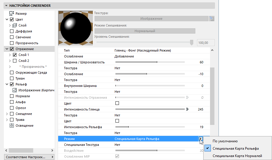Click the Ширина / Шероховатость slider
Image resolution: width=272 pixels, height=160 pixels.
[x=150, y=62]
